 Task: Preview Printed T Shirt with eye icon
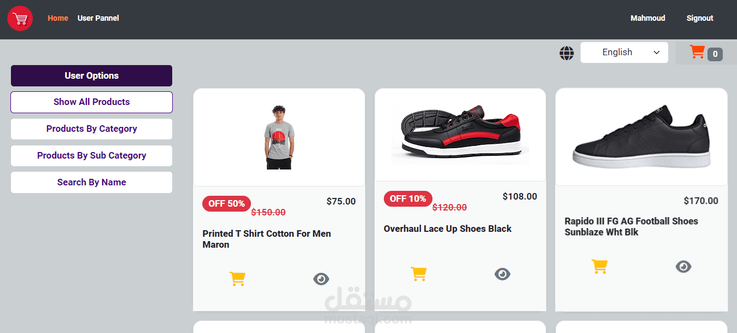(x=321, y=279)
